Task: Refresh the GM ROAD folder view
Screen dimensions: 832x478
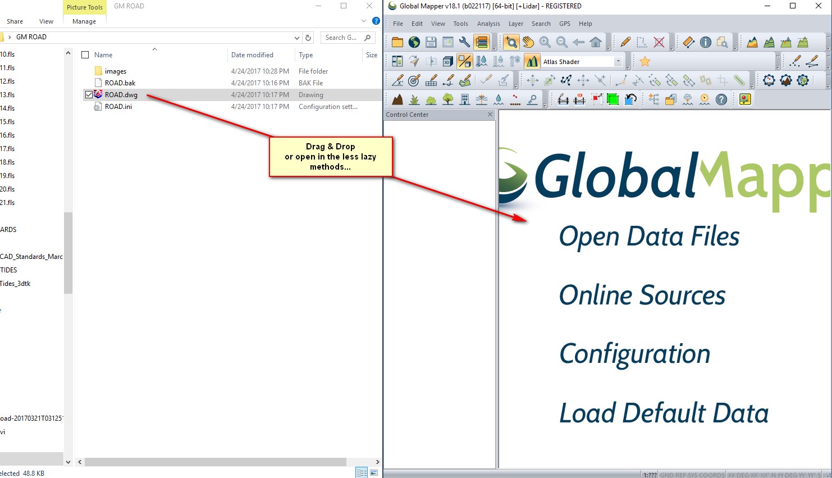Action: [308, 38]
